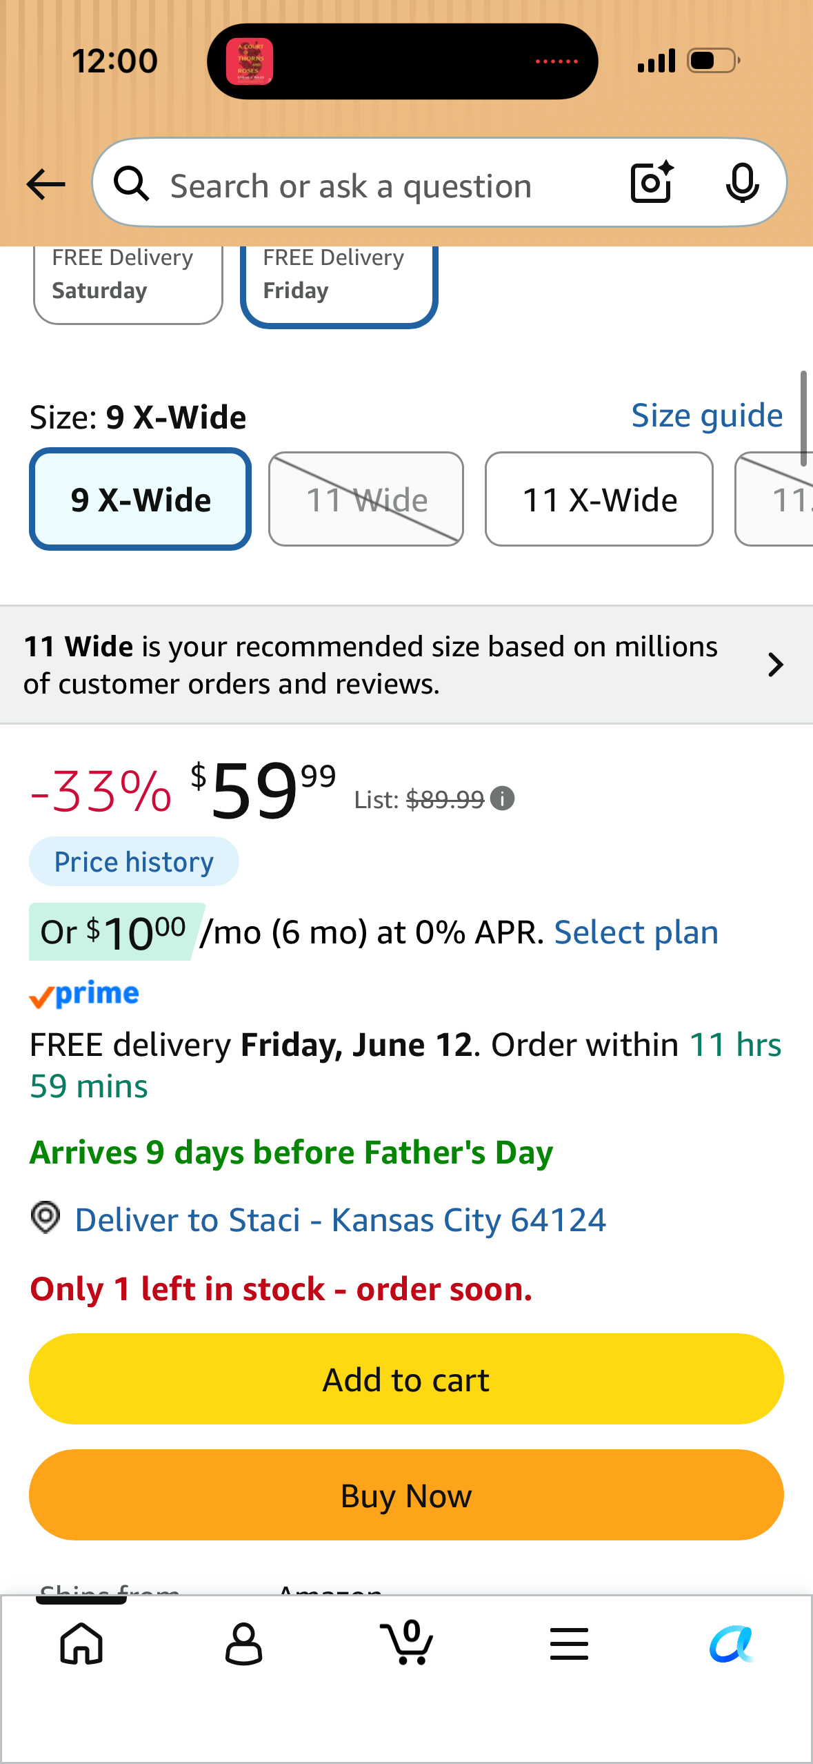Viewport: 813px width, 1764px height.
Task: Open the Size guide link
Action: [707, 415]
